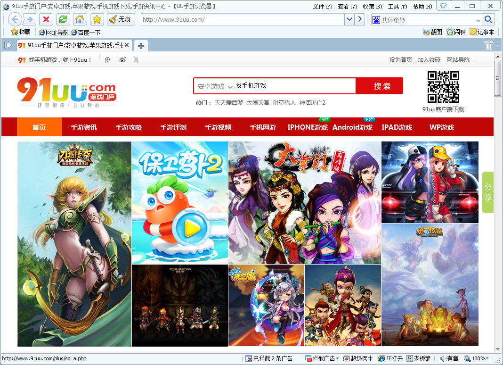Screen dimensions: 503x365
Task: Click the 91uu.com logo
Action: [x=66, y=92]
